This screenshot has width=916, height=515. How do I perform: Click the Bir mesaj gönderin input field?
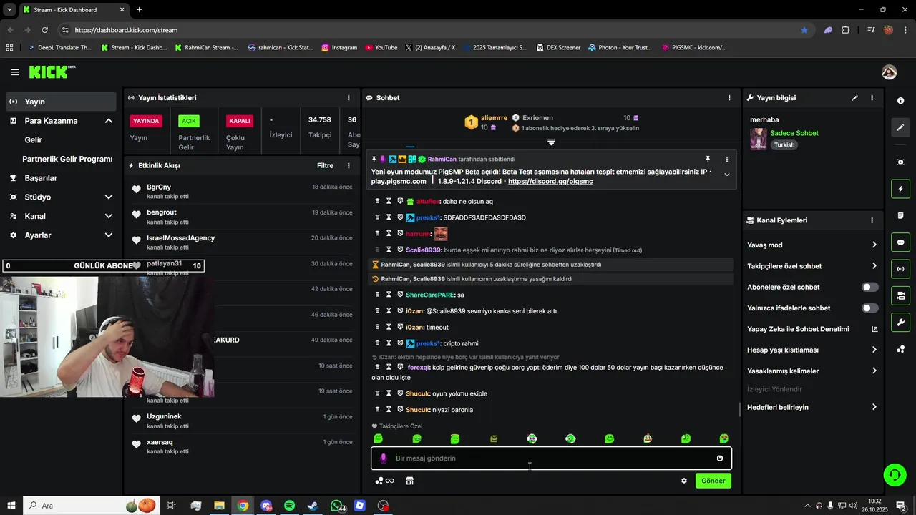tap(551, 458)
